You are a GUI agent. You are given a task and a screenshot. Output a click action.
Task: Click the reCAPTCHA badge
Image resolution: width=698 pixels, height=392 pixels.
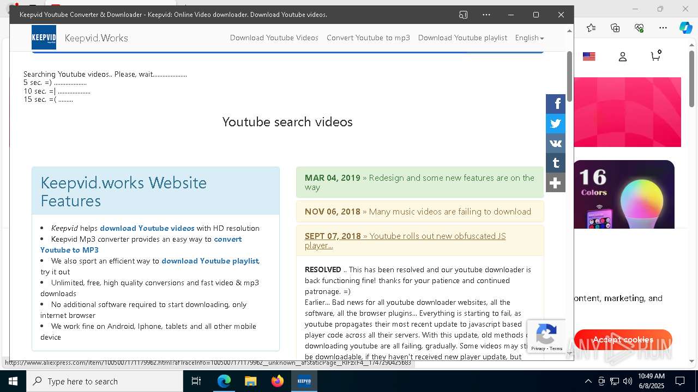pyautogui.click(x=546, y=336)
